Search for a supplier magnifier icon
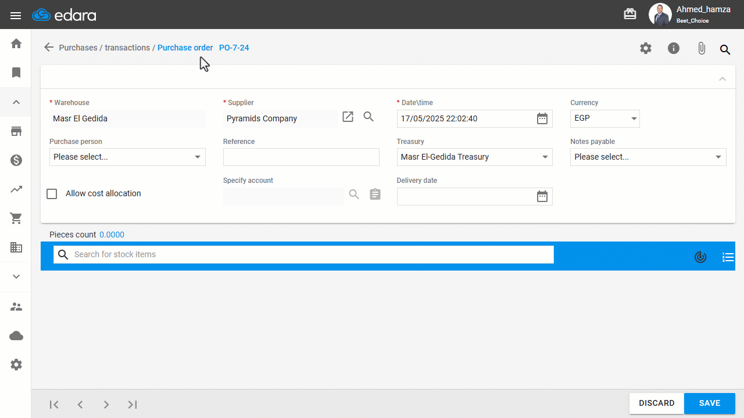 369,117
